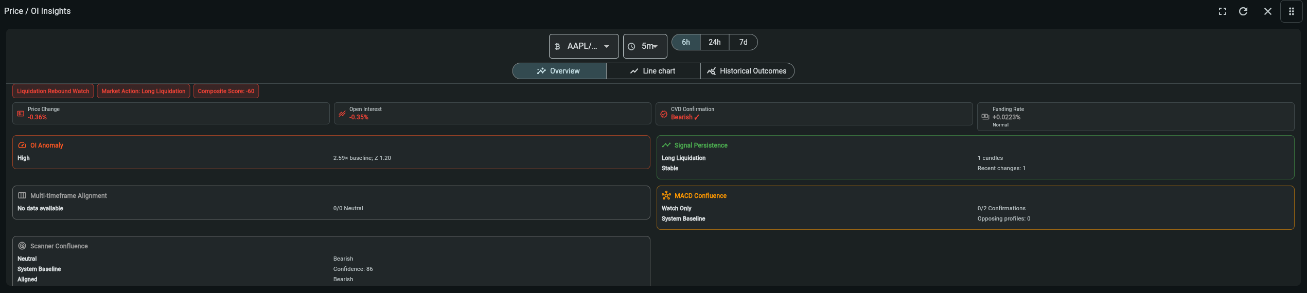Click the Multi-timeframe Alignment columns icon
The width and height of the screenshot is (1307, 293).
click(22, 196)
